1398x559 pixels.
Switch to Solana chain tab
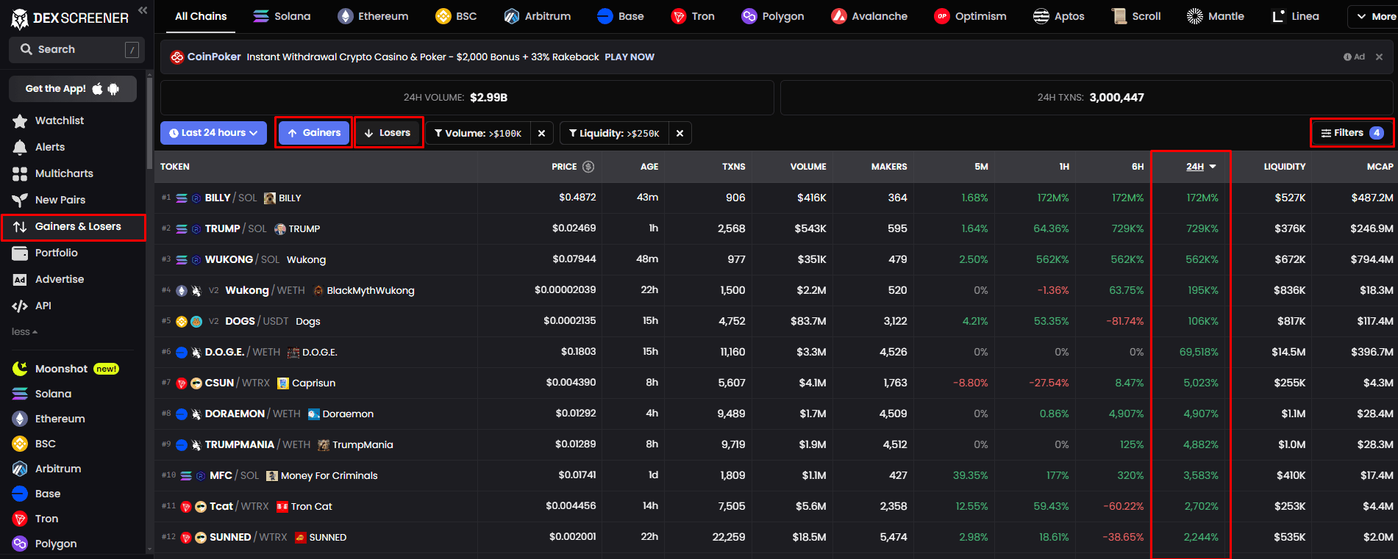point(282,16)
